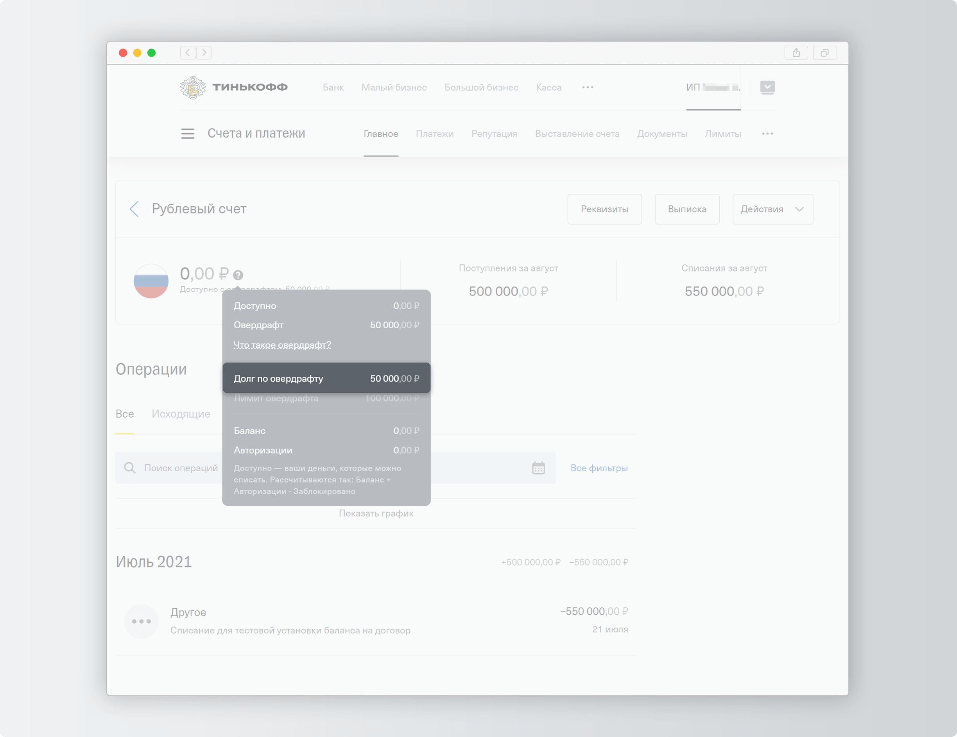Click the Реквизиты button

click(604, 209)
